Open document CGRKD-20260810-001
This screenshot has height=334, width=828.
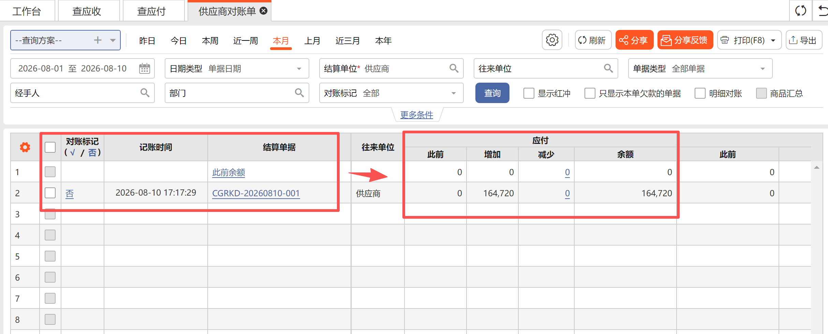[256, 193]
